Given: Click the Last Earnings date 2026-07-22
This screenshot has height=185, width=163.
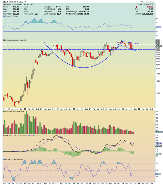Looking at the screenshot, I should point(84,11).
